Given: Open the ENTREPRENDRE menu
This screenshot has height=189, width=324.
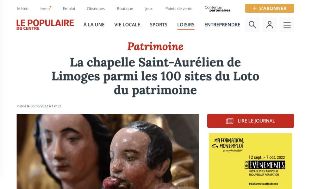Looking at the screenshot, I should [x=222, y=25].
